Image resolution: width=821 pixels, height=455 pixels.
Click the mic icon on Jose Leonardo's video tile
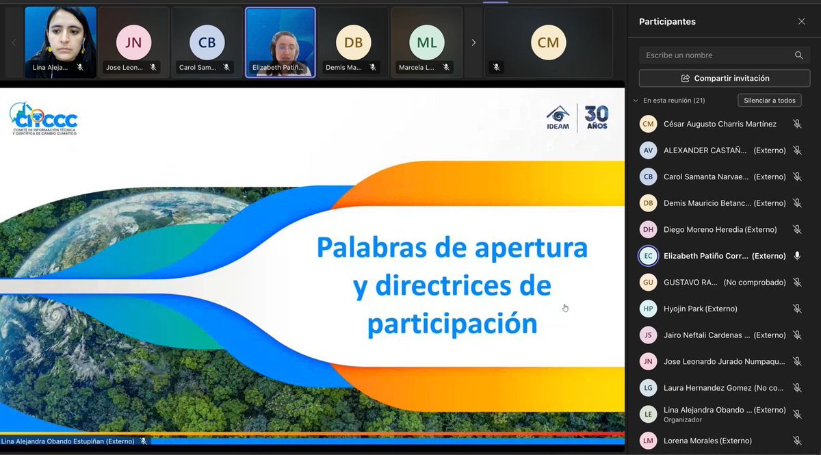point(154,68)
